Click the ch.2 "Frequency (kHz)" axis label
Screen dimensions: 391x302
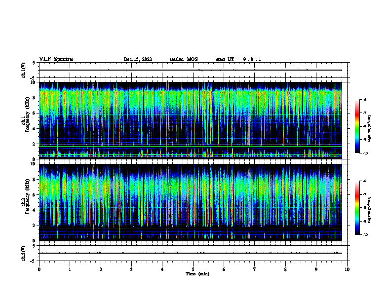point(27,196)
